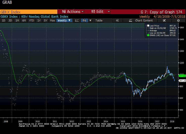This screenshot has width=186, height=134.
Task: Click the candlestick chart style icon
Action: tap(84, 20)
